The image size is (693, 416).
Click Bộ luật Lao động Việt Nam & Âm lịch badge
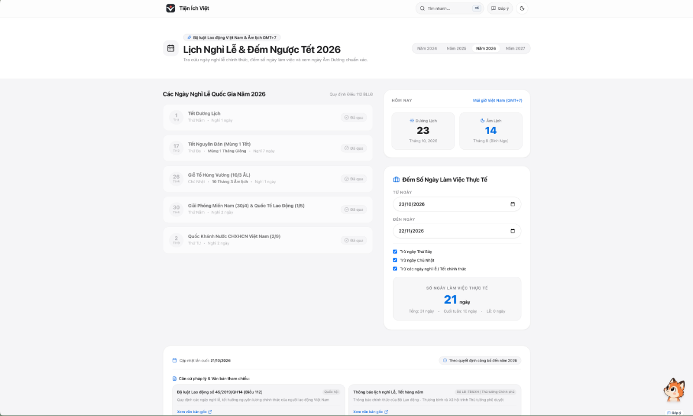232,37
